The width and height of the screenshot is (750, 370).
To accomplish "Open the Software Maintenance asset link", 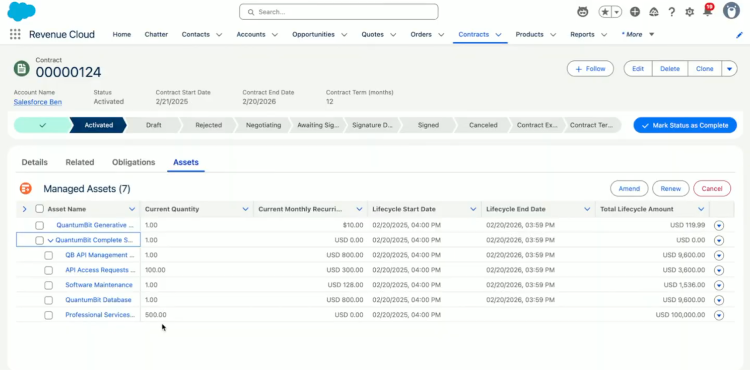I will pos(99,285).
